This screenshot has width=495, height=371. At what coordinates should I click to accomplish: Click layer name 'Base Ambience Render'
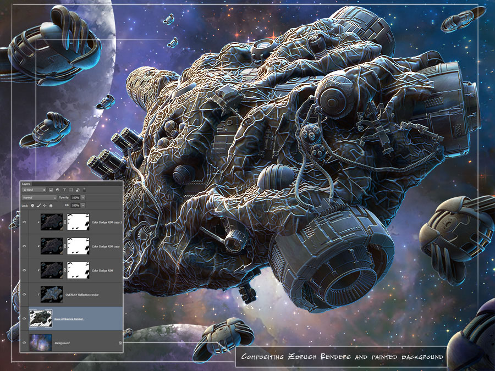69,319
